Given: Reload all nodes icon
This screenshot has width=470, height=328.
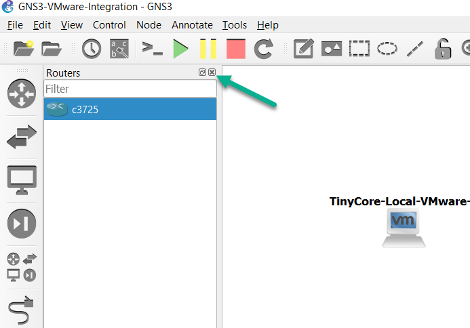Looking at the screenshot, I should tap(263, 49).
